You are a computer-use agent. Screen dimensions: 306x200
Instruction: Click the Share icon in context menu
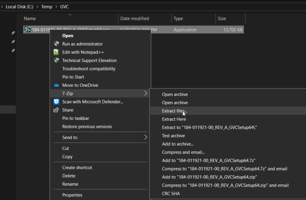point(56,110)
